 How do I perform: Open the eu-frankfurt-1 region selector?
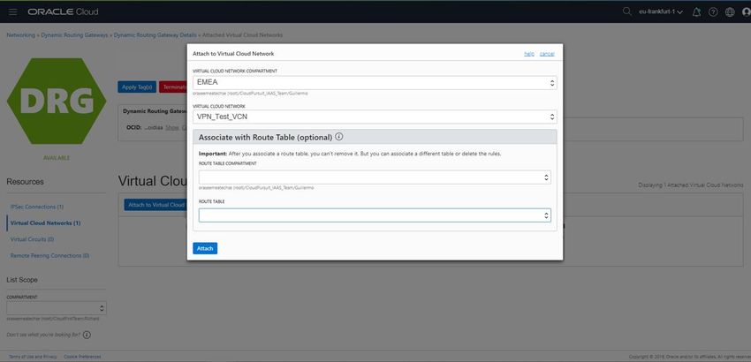(x=661, y=12)
